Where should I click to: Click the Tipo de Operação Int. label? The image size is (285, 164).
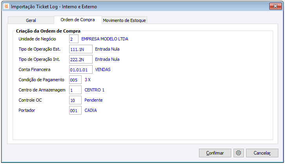coord(39,59)
